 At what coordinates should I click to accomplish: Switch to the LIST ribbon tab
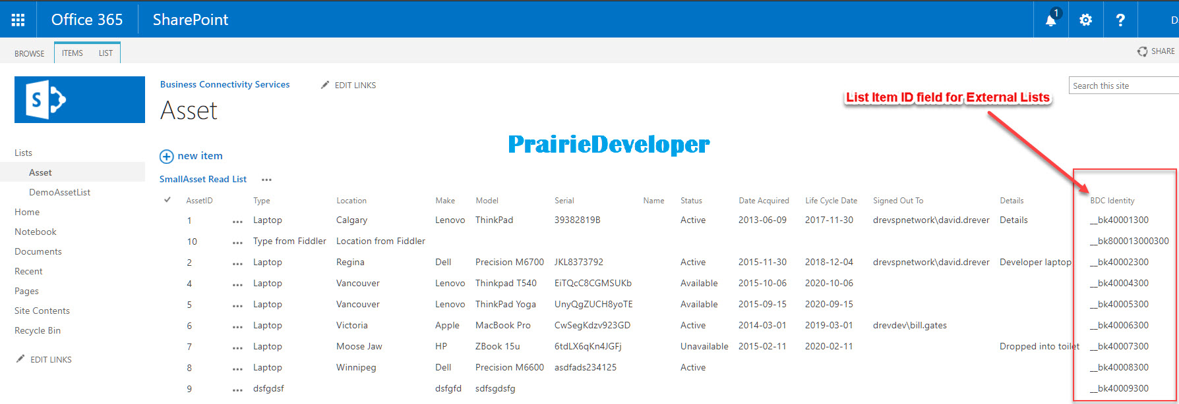coord(106,53)
